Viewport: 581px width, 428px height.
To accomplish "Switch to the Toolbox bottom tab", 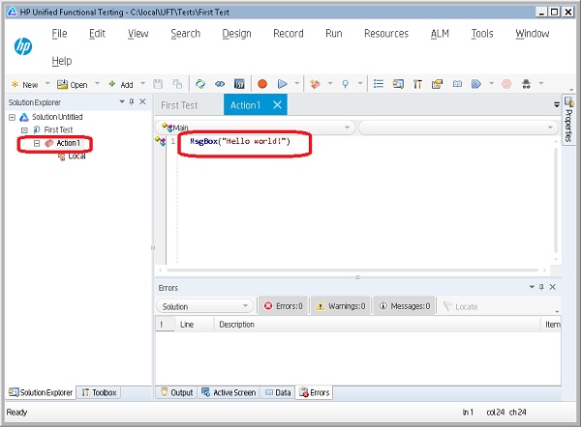I will coord(100,392).
